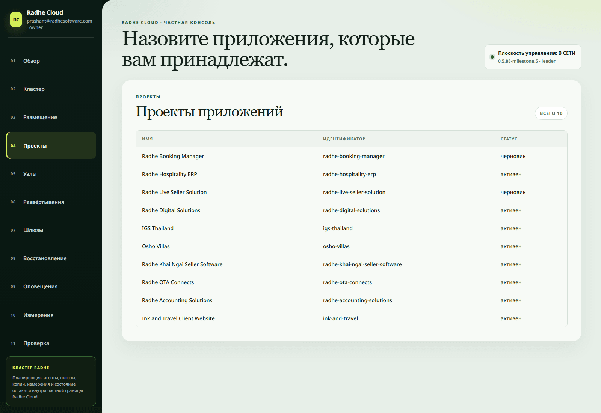Screen dimensions: 601x413
Task: Click активен status of Osho Villas
Action: pyautogui.click(x=511, y=246)
